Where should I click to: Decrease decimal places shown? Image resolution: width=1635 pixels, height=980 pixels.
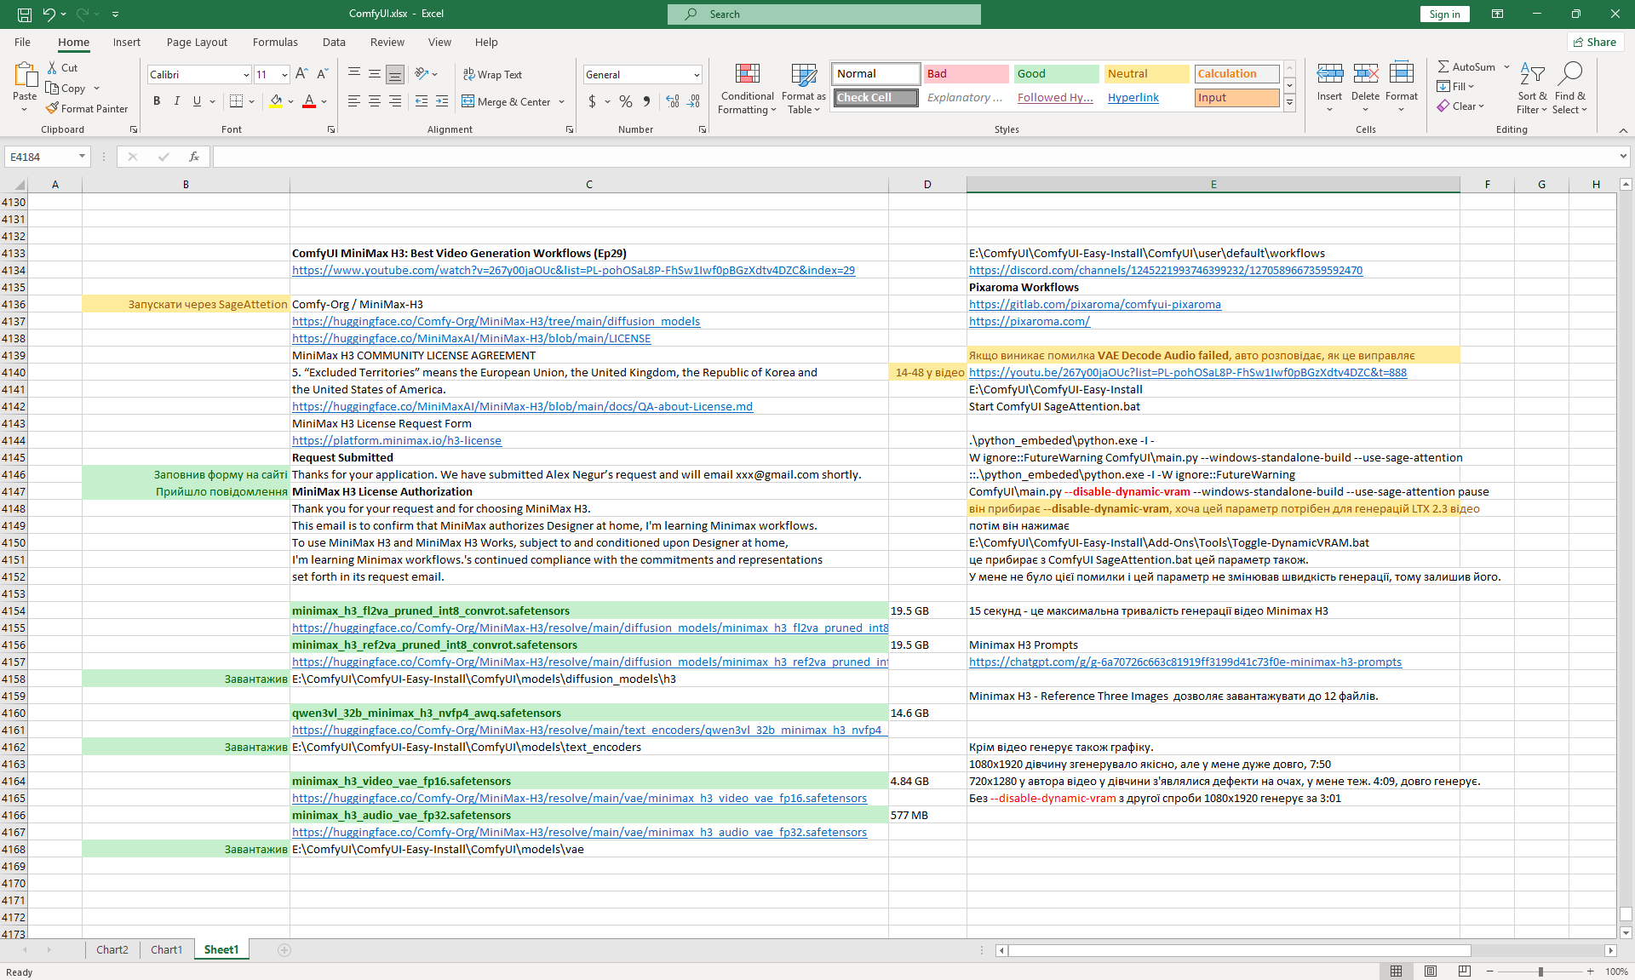[694, 101]
